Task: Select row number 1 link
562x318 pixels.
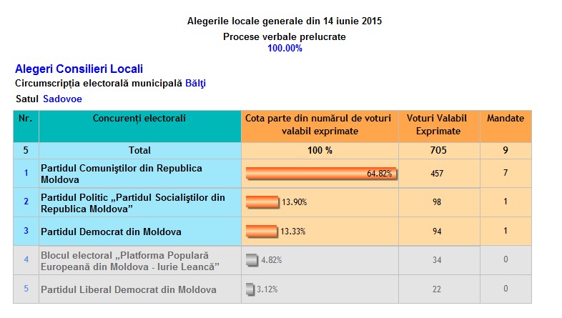Action: 26,173
